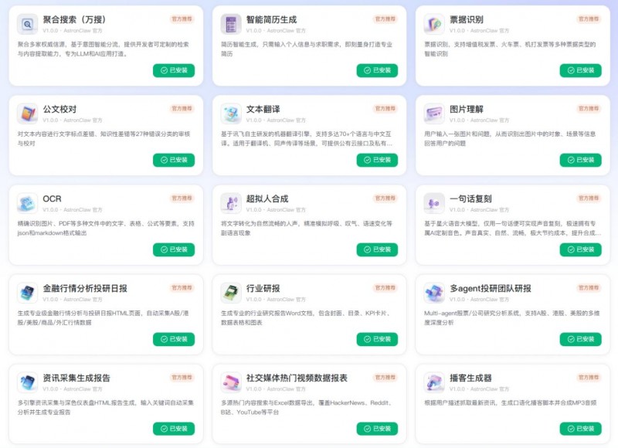Viewport: 618px width, 448px height.
Task: Click 已安装 button on 多agent投研团队研报 card
Action: [x=581, y=339]
